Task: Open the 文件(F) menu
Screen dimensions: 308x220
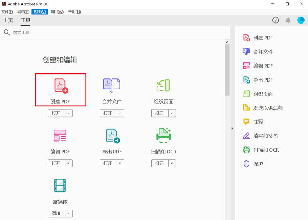Action: click(x=7, y=12)
